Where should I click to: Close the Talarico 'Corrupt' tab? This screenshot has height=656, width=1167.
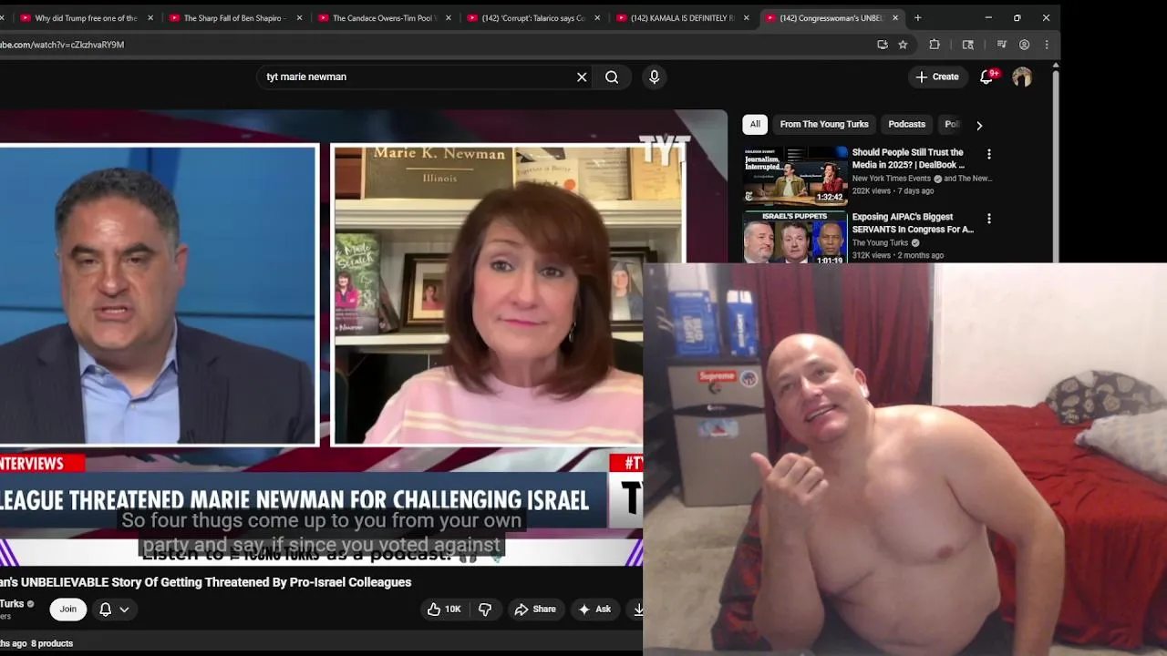coord(597,17)
